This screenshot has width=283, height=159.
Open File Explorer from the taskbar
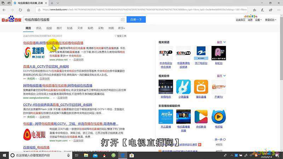[86, 155]
